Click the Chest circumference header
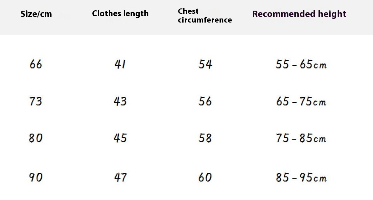The image size is (373, 200). [205, 16]
